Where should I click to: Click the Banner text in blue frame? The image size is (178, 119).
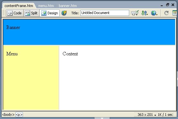point(13,27)
